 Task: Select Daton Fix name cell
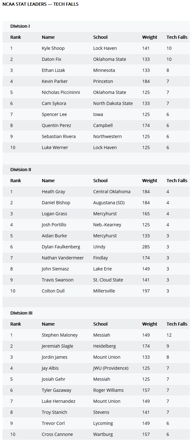pos(51,59)
